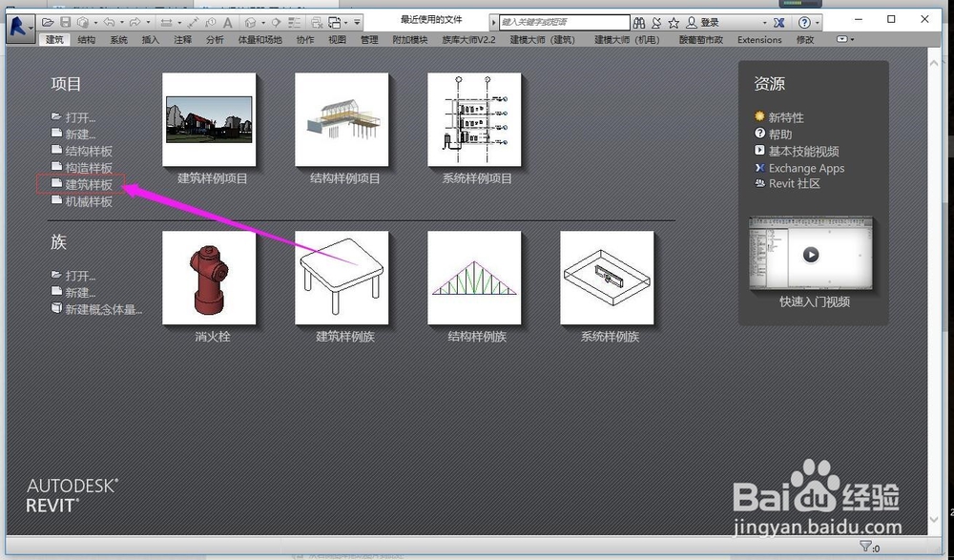The height and width of the screenshot is (560, 954).
Task: Expand the Help dropdown arrow
Action: click(x=818, y=23)
